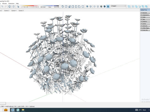Switch to the Left view icon
The height and width of the screenshot is (112, 150).
(79, 7)
